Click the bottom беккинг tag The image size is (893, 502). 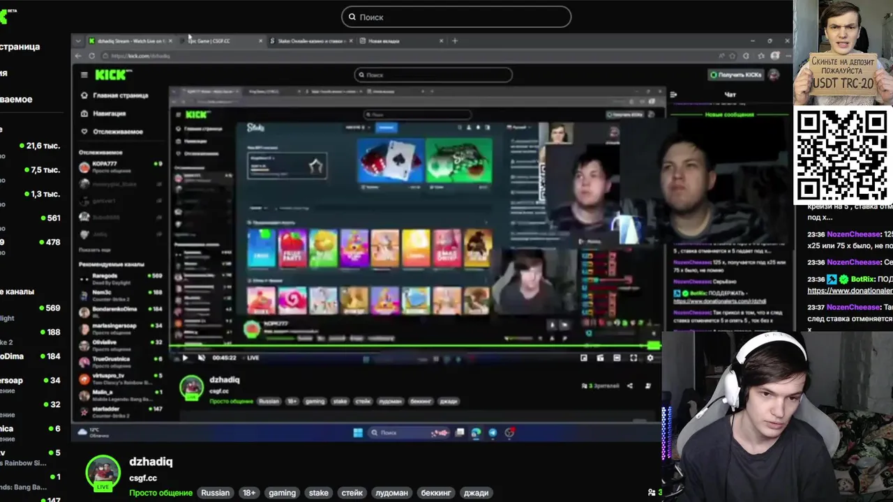coord(435,493)
